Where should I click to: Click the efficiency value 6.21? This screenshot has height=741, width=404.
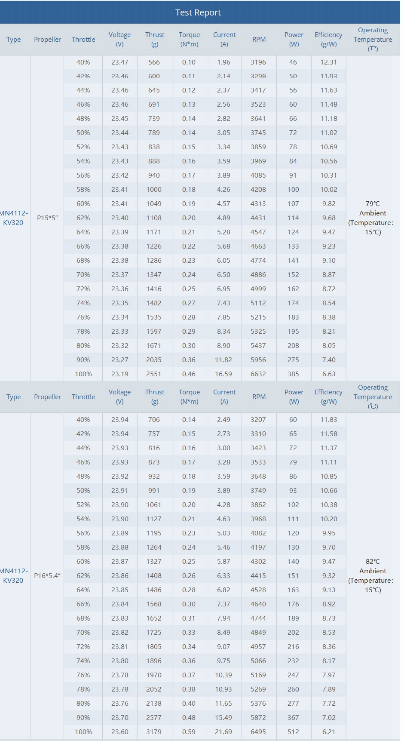tap(329, 732)
